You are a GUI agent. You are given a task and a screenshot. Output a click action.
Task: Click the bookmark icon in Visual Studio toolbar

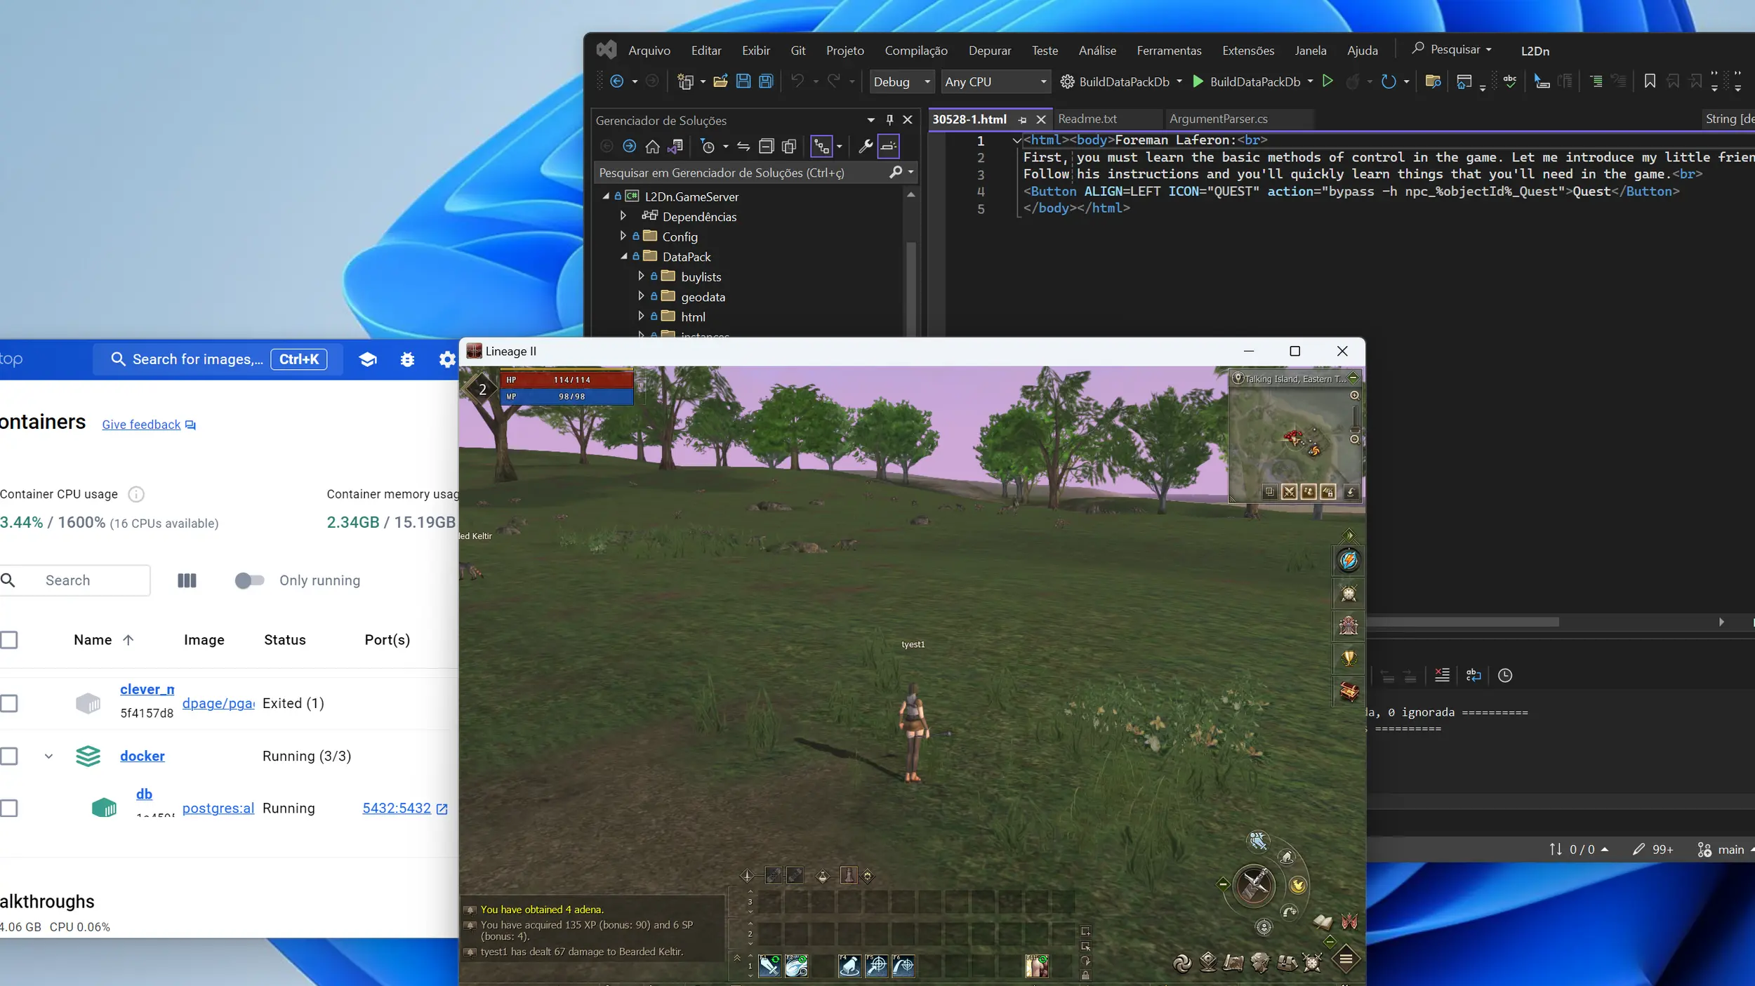(x=1650, y=81)
